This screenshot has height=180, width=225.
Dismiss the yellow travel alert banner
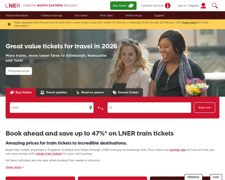(x=9, y=24)
